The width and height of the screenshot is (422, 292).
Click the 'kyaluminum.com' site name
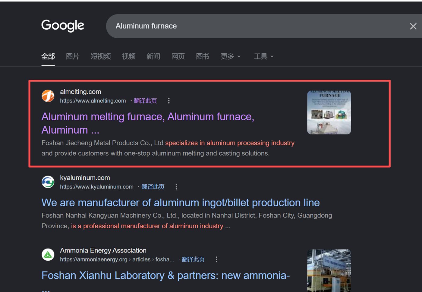tap(85, 178)
